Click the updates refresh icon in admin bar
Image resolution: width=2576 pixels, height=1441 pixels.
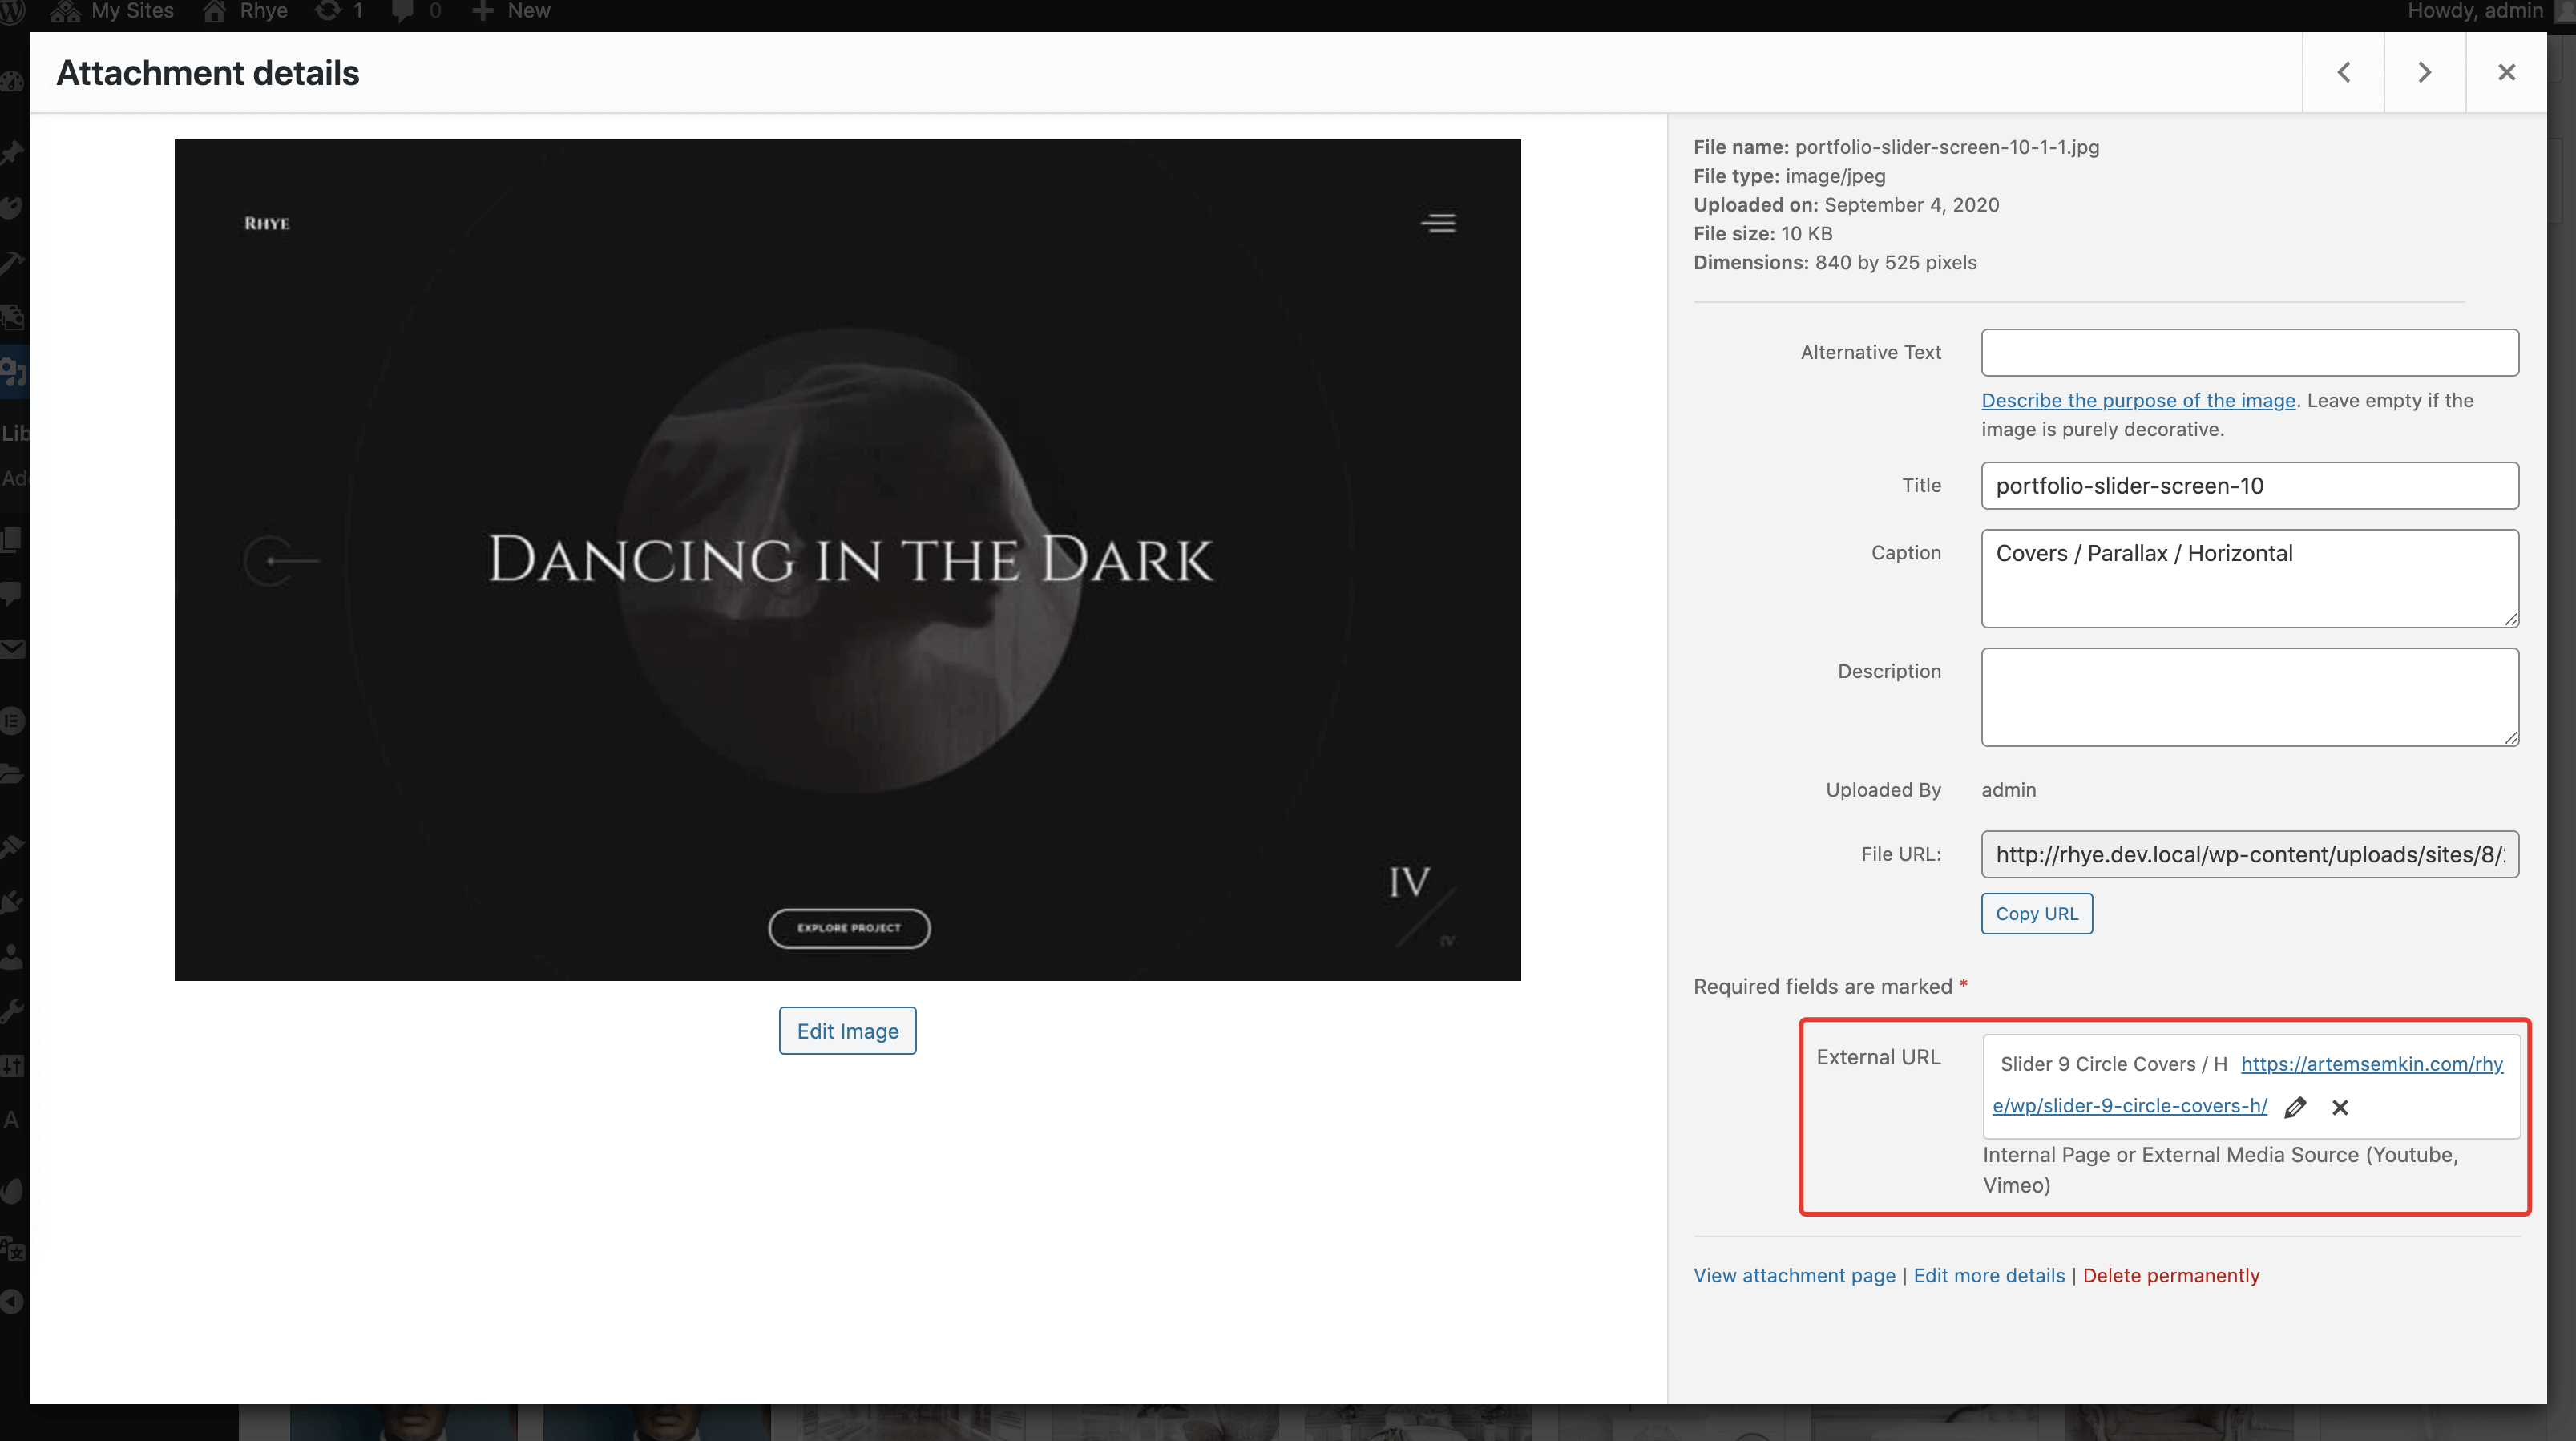[x=329, y=11]
